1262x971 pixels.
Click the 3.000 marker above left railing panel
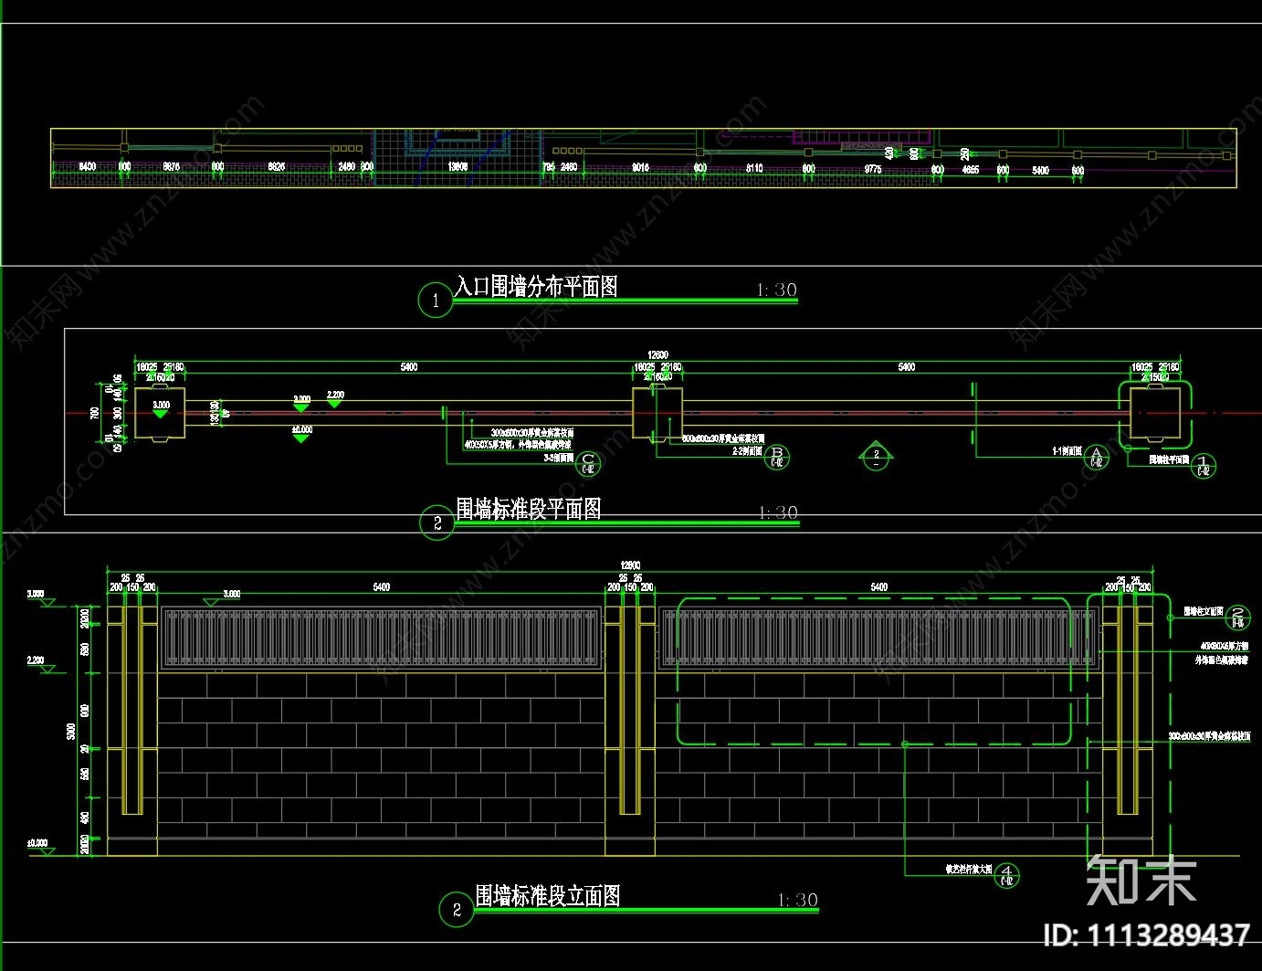(x=224, y=597)
